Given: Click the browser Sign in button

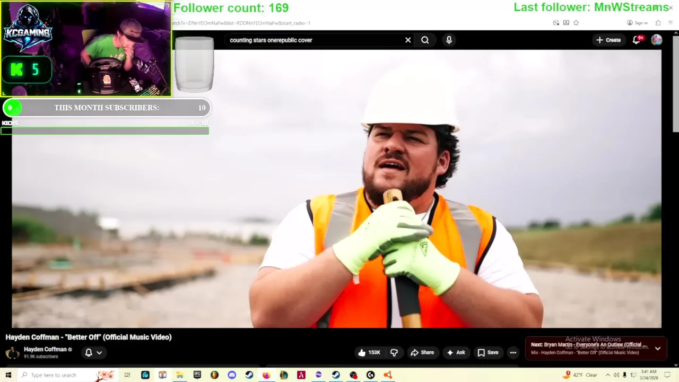Looking at the screenshot, I should coord(637,23).
